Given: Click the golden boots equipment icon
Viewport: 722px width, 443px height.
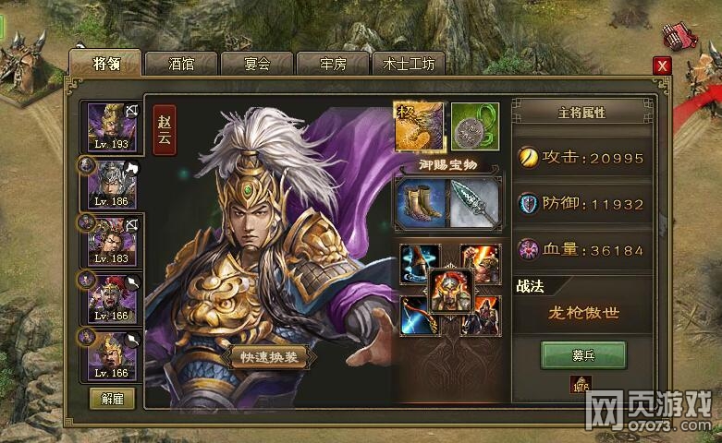Looking at the screenshot, I should tap(422, 203).
